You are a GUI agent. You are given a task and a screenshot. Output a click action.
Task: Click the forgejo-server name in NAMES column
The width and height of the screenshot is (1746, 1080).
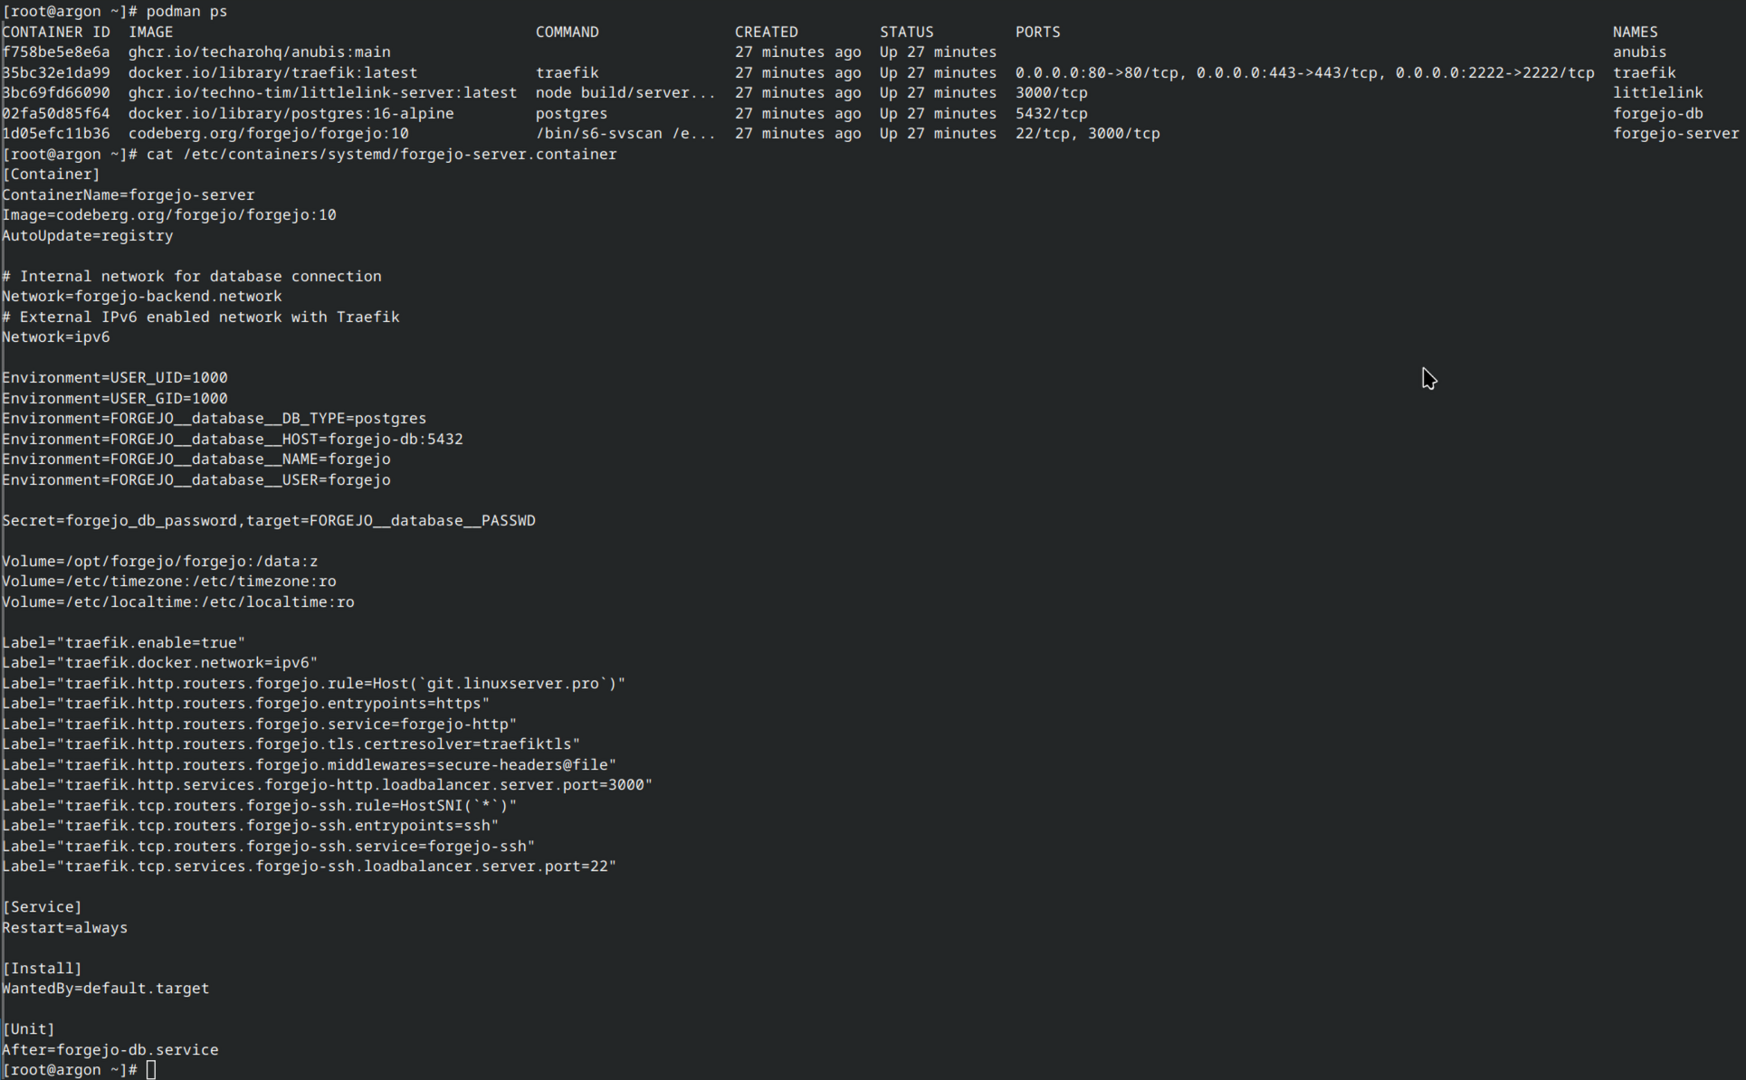(x=1674, y=134)
